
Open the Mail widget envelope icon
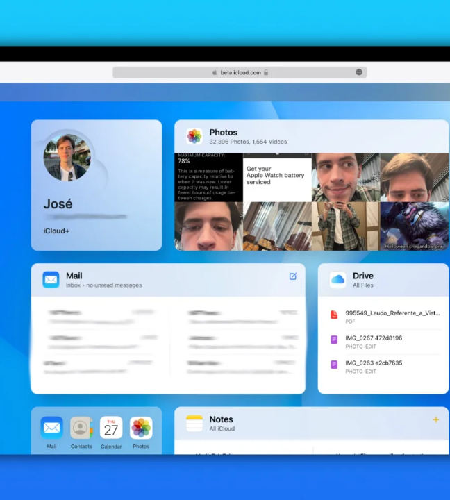click(51, 280)
